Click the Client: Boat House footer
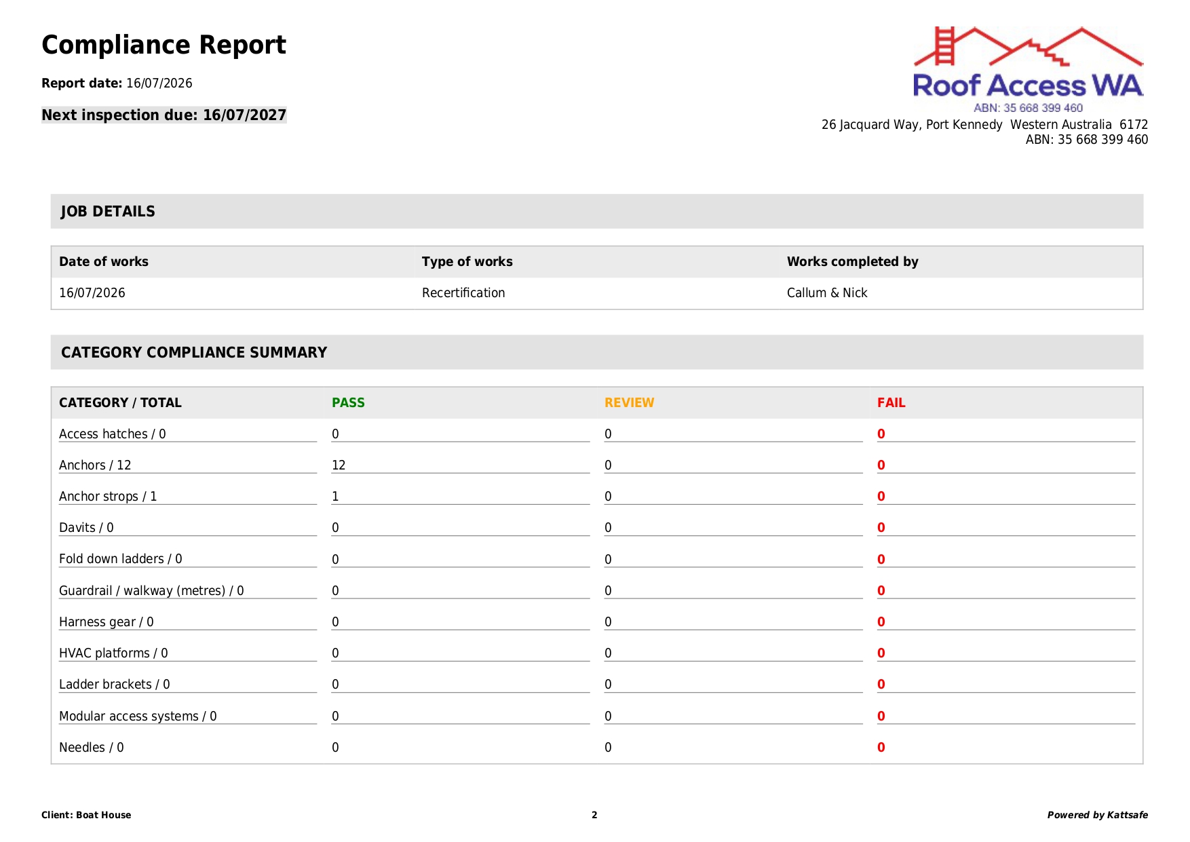 coord(86,815)
